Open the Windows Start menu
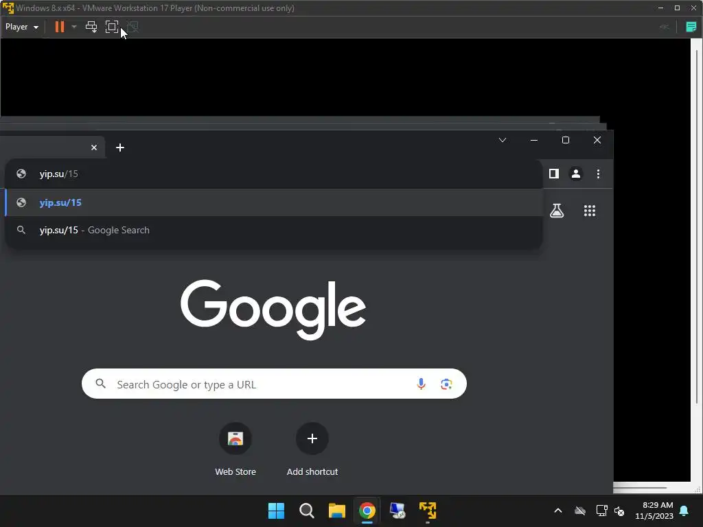This screenshot has height=527, width=703. tap(276, 511)
